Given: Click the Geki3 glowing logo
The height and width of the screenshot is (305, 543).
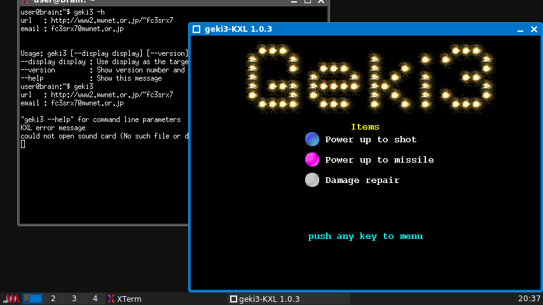Looking at the screenshot, I should (x=370, y=76).
